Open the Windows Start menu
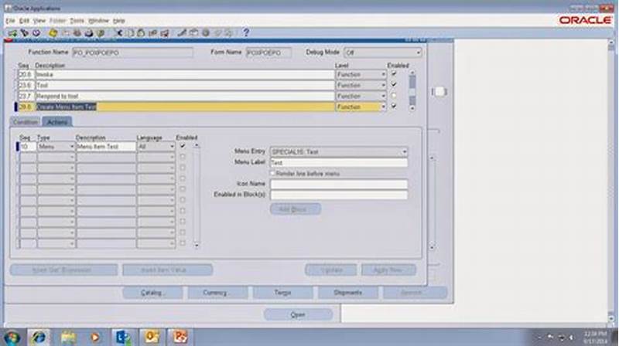Viewport: 619px width, 346px height. 12,338
